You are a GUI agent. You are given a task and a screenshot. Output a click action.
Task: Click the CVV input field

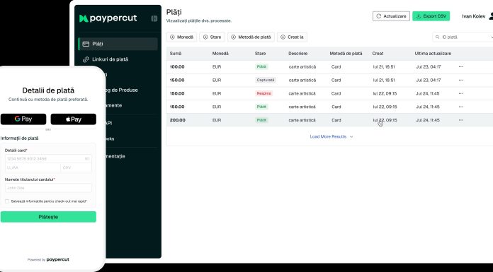tap(76, 167)
